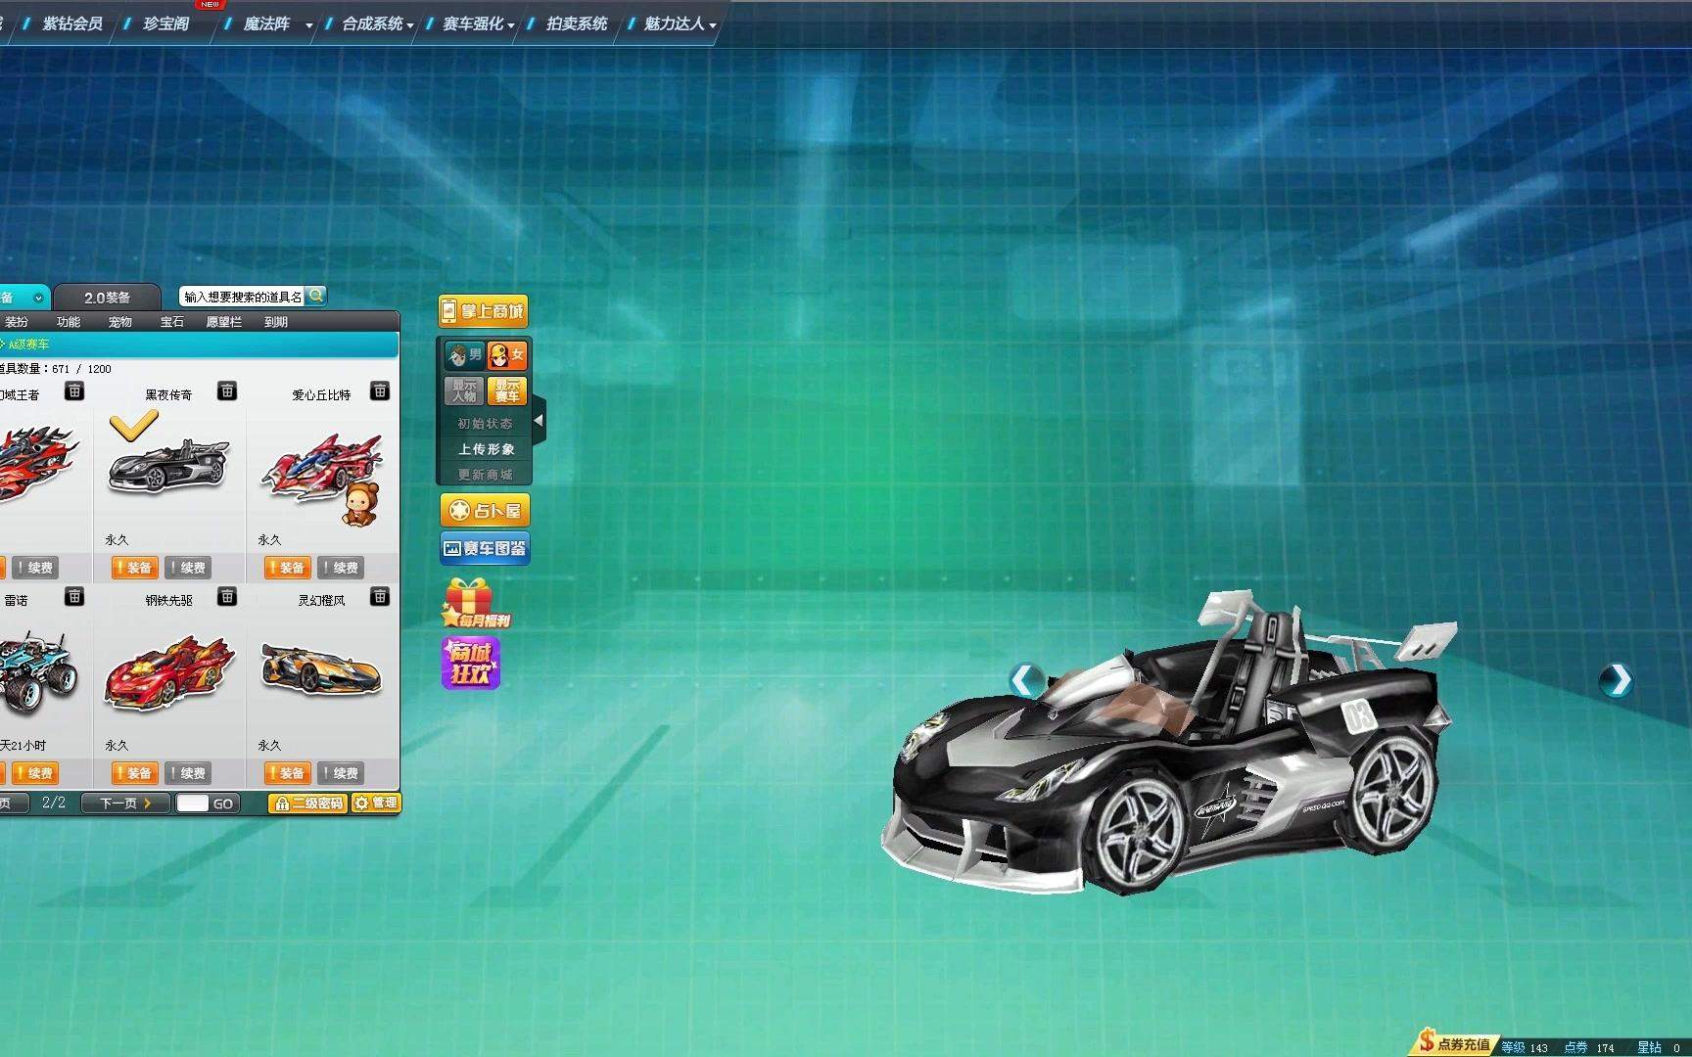Delete the 爱心丘比特 car with trash icon
Screen dimensions: 1692x1057
click(x=380, y=391)
